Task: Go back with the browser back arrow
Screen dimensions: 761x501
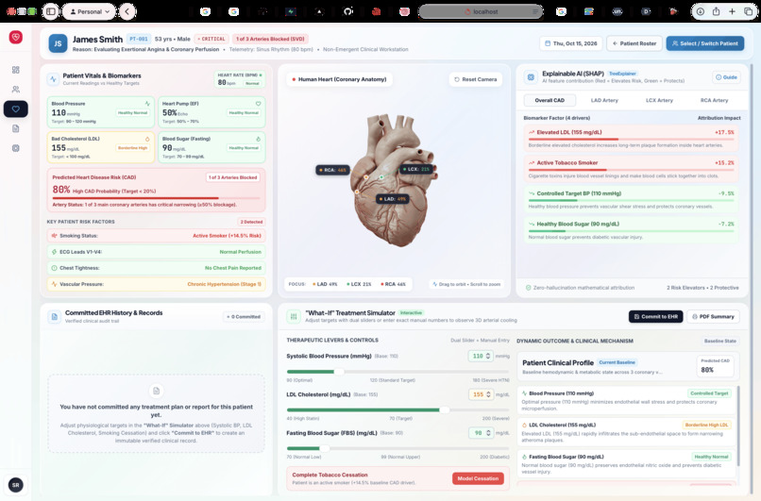Action: (127, 11)
